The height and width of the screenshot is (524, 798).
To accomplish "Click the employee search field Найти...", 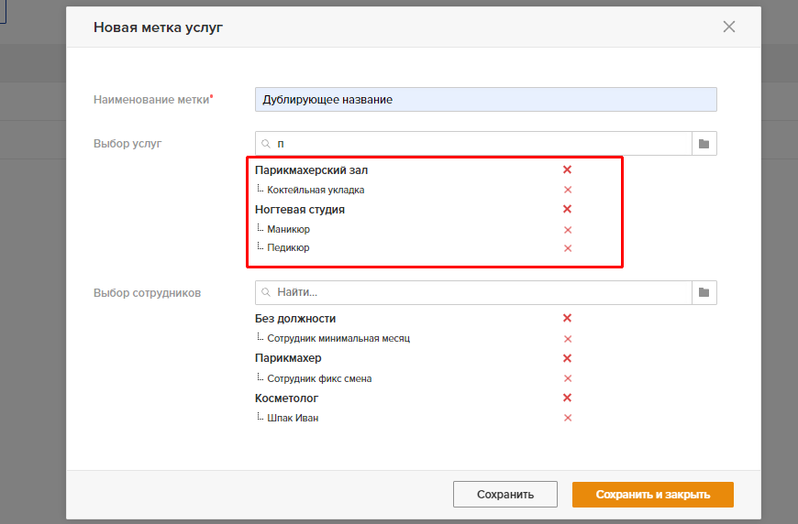I will tap(473, 292).
